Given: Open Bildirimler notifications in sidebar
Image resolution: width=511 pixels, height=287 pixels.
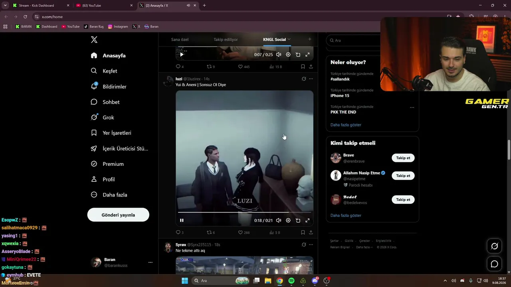Looking at the screenshot, I should click(x=109, y=86).
